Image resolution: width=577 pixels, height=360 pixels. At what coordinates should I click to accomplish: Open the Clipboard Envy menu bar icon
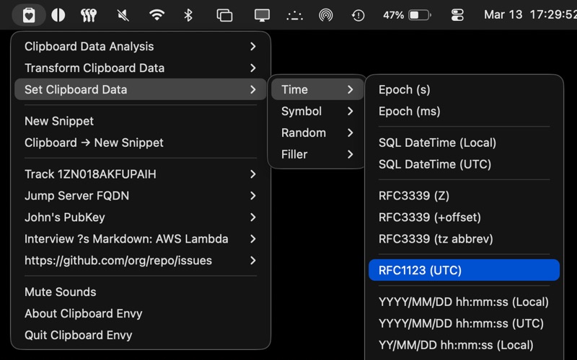pos(29,15)
